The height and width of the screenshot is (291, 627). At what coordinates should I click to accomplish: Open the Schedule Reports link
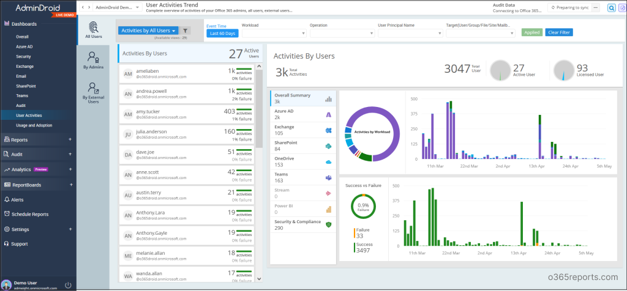30,215
